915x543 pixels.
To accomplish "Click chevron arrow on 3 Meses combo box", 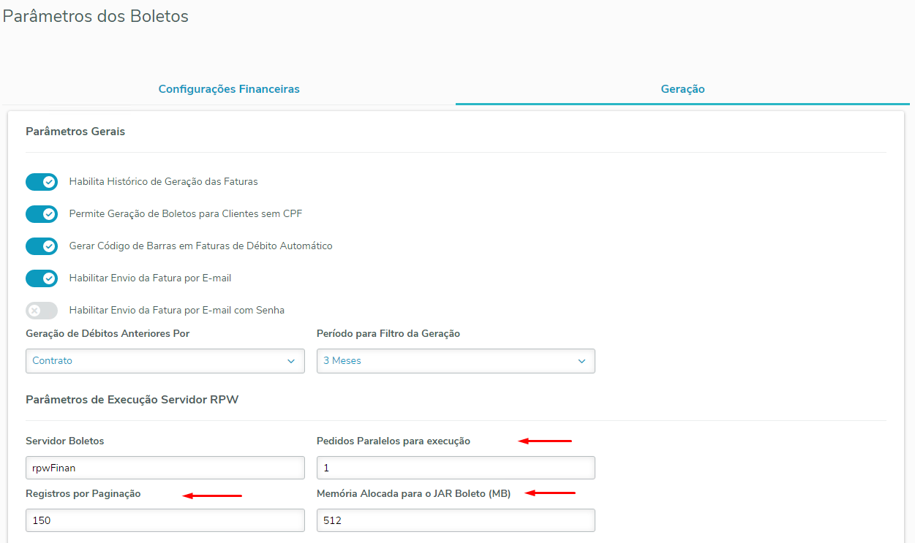I will (581, 361).
